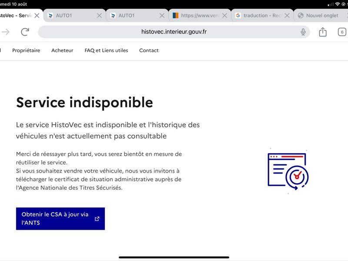Viewport: 348px width, 261px height.
Task: Tap the Wi-Fi status icon
Action: click(338, 4)
